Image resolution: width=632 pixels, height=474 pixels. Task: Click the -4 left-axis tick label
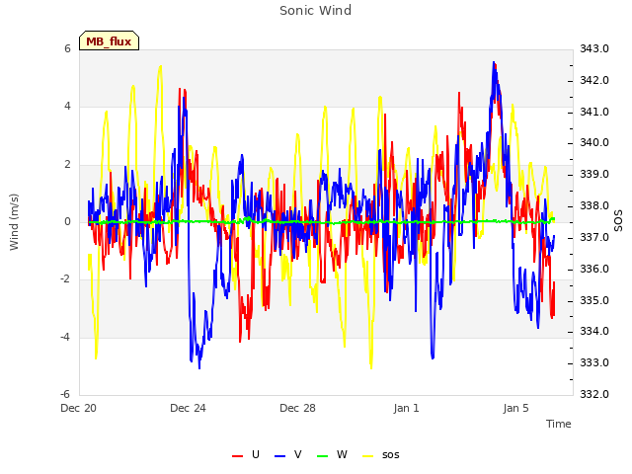[65, 337]
